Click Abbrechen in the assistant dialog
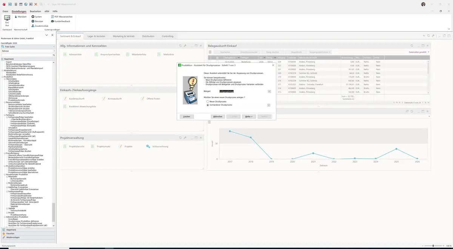453x249 pixels. [218, 117]
